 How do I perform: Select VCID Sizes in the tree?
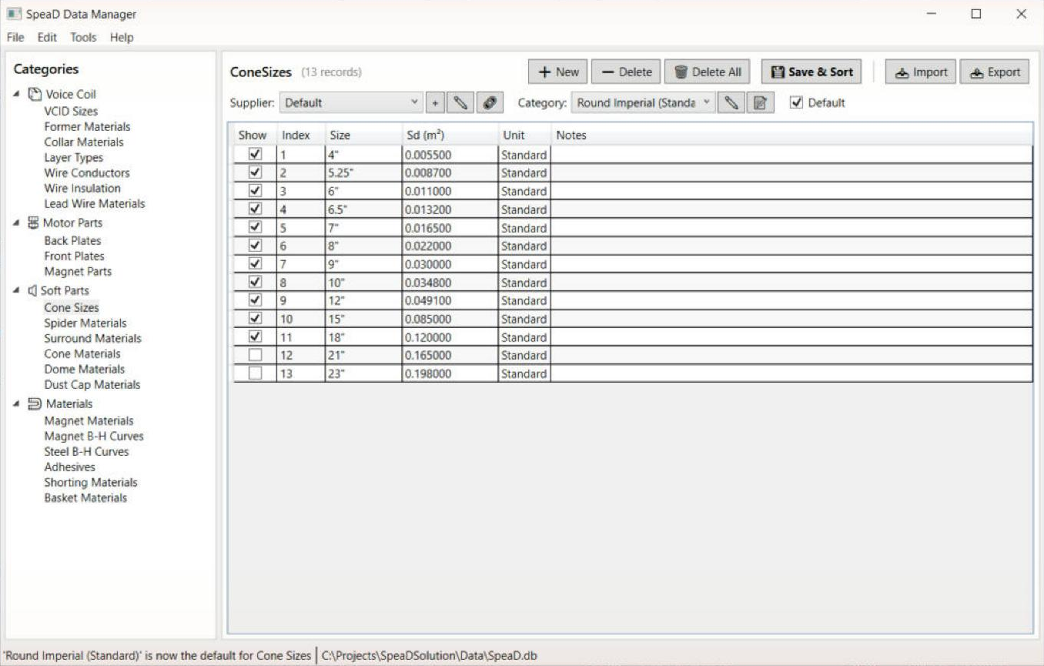tap(71, 111)
